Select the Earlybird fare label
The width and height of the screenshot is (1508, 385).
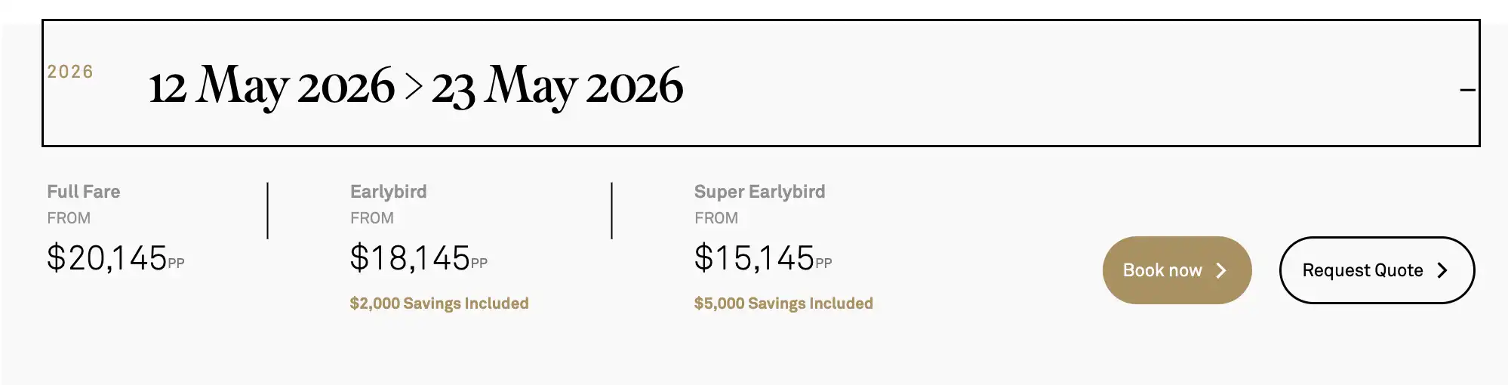coord(388,192)
